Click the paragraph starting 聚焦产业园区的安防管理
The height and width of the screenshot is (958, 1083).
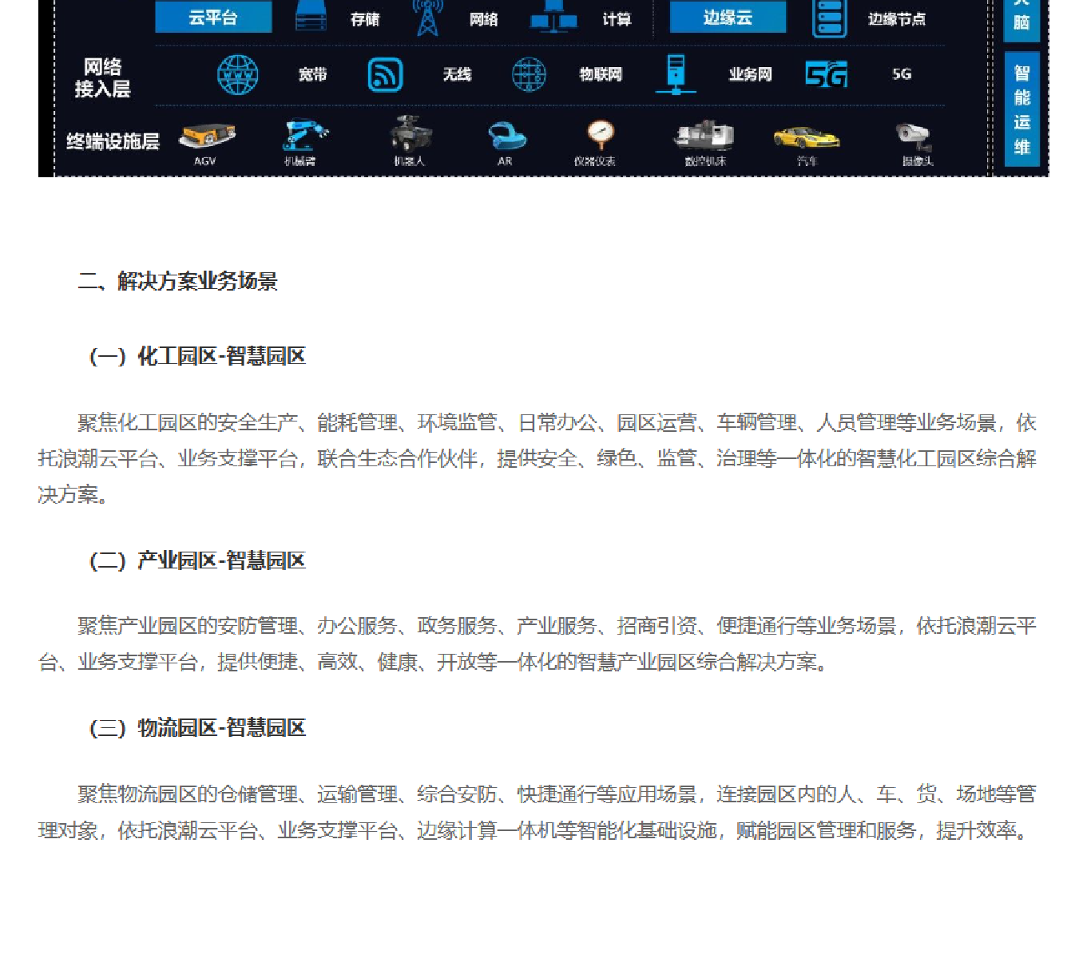(538, 644)
